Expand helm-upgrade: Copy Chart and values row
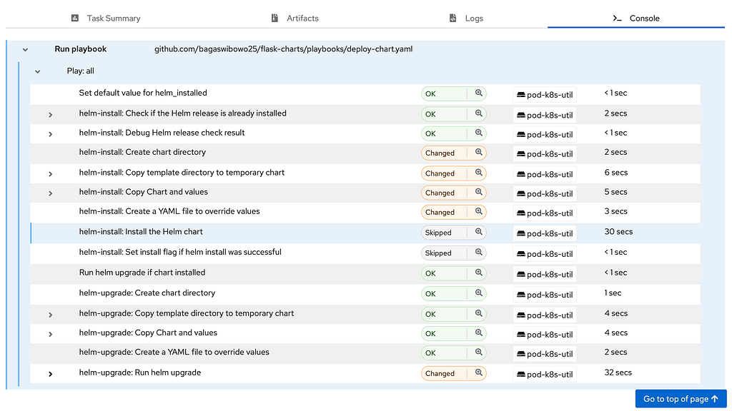 click(x=51, y=334)
